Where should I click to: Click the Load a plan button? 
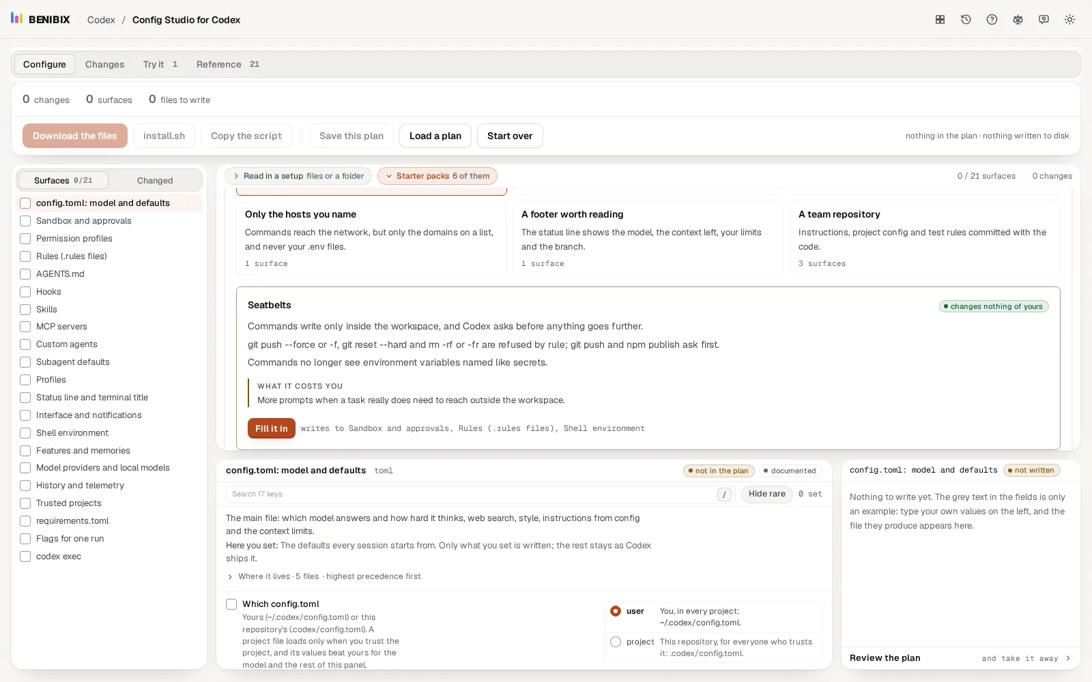[x=435, y=136]
